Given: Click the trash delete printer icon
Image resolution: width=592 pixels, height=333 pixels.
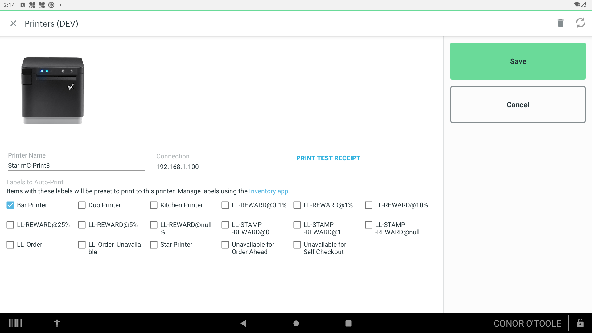Looking at the screenshot, I should click(x=561, y=23).
